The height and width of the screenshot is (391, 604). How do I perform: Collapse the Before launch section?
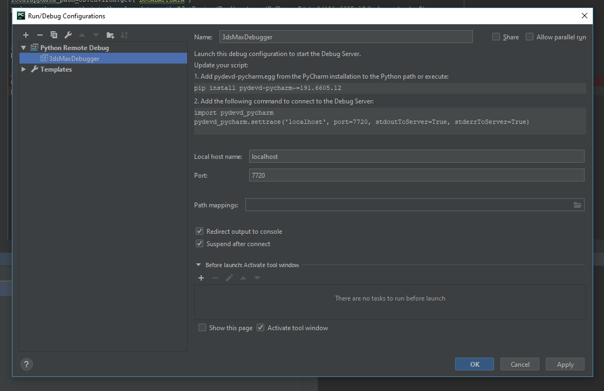[198, 265]
